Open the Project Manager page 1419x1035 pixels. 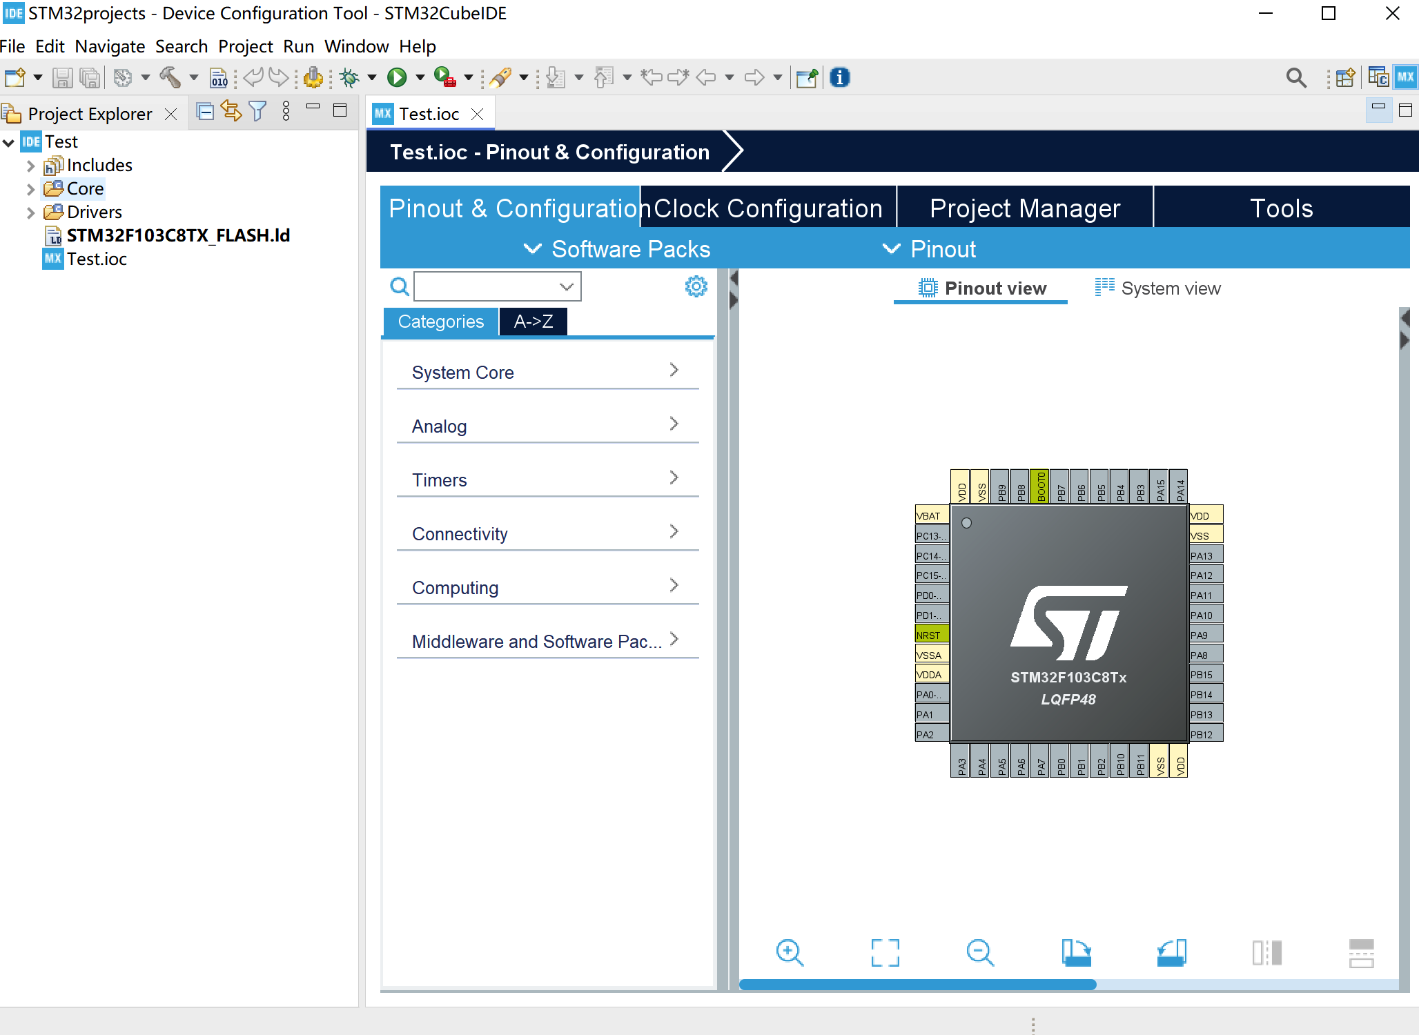(x=1024, y=207)
